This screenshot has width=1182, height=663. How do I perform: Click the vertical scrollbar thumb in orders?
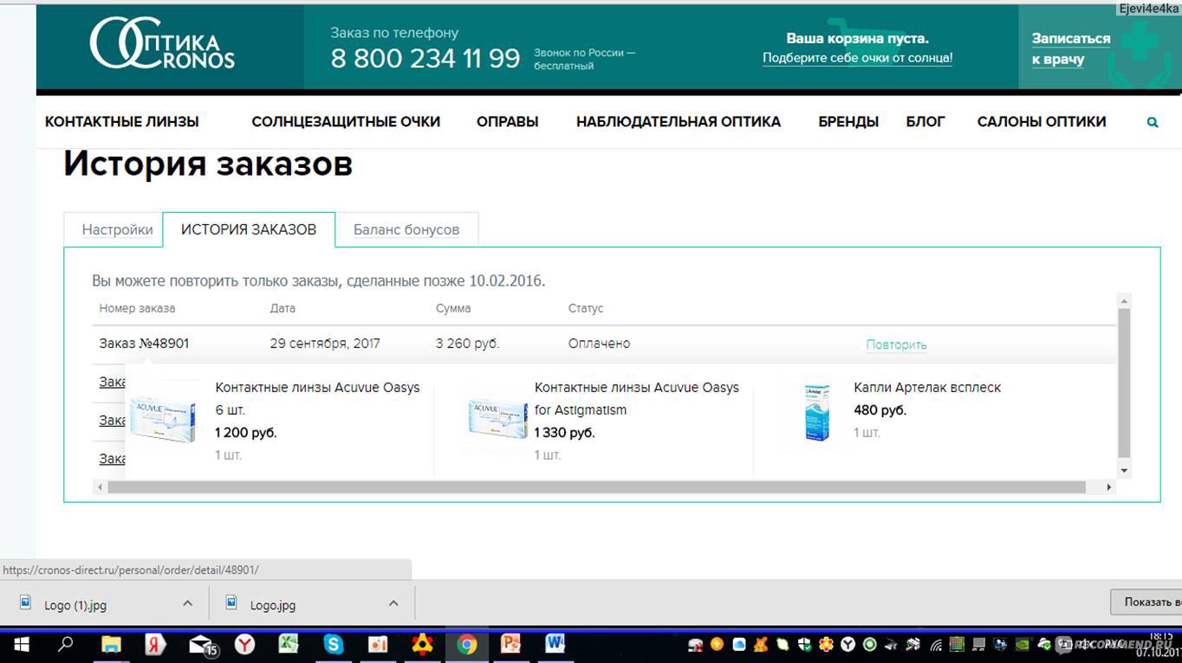(x=1124, y=383)
